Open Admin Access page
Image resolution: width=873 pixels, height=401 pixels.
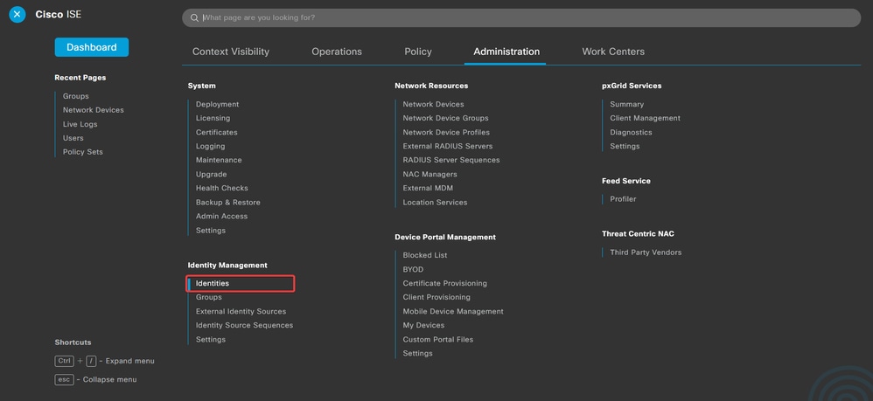click(221, 217)
